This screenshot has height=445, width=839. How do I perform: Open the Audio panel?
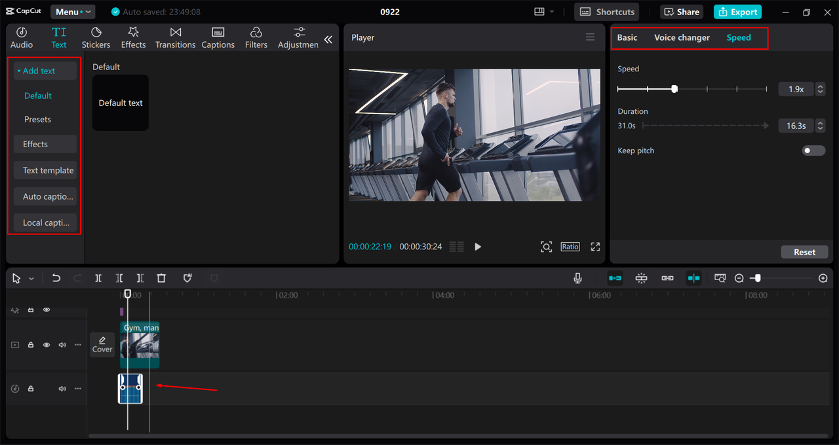click(22, 38)
